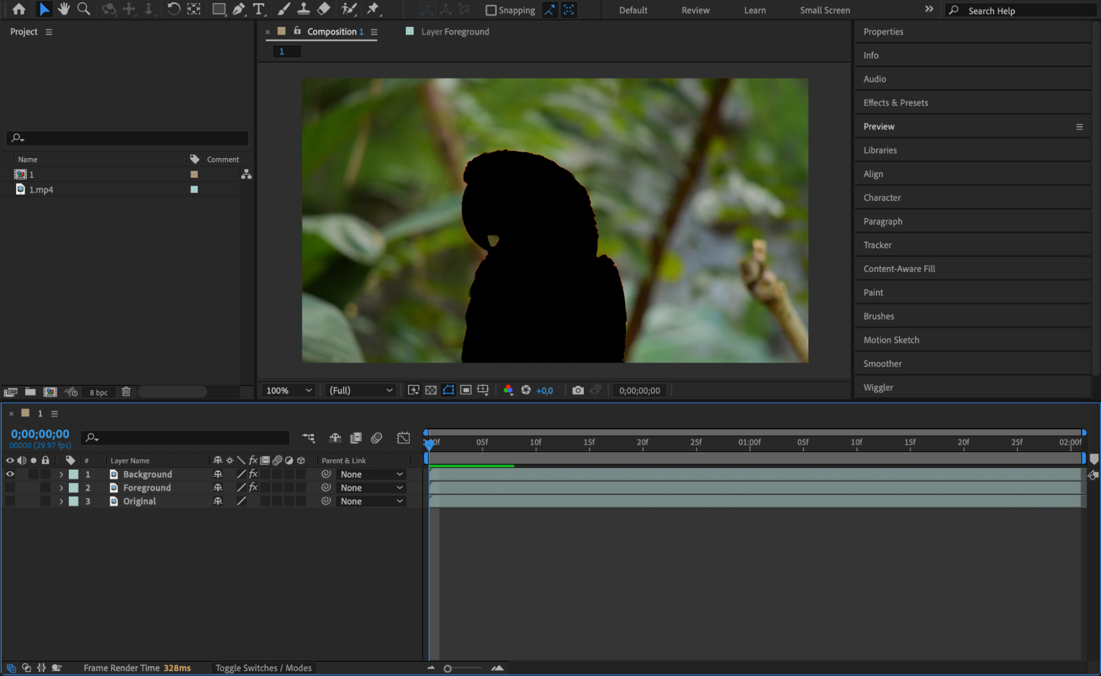Viewport: 1101px width, 676px height.
Task: Delete selected project item with trash icon
Action: tap(126, 392)
